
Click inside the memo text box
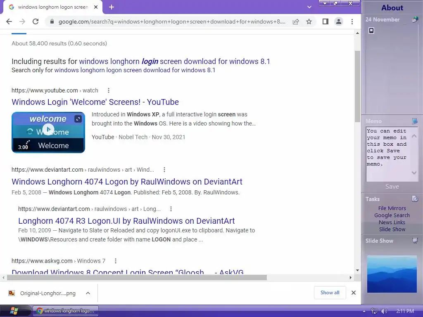(388, 154)
